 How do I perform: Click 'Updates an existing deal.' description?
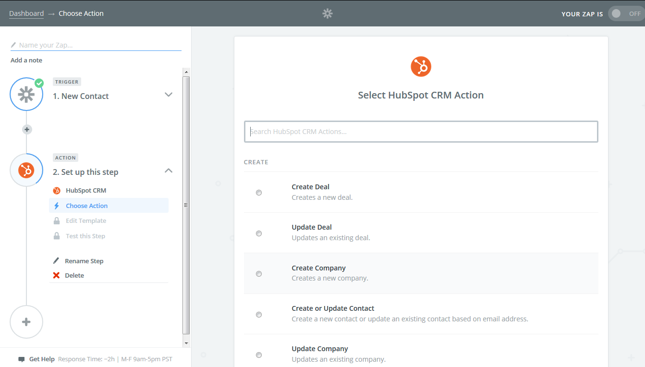click(x=331, y=238)
